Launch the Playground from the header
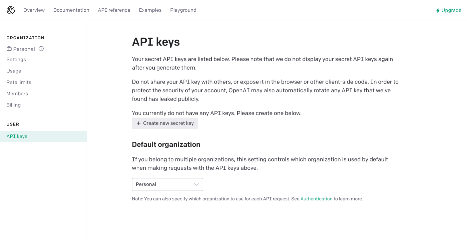This screenshot has width=467, height=240. pos(183,10)
